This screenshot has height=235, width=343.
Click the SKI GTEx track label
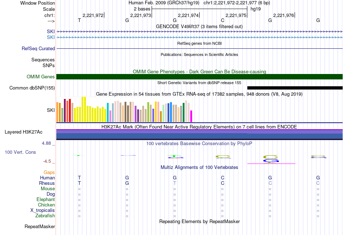point(51,110)
